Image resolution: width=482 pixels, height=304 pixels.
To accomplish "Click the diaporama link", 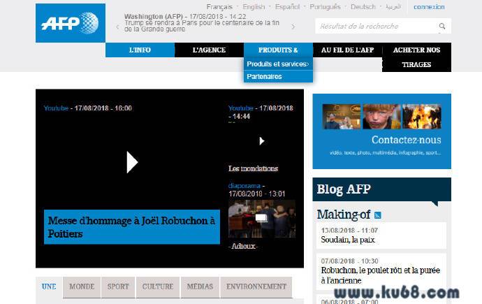I will [x=244, y=186].
